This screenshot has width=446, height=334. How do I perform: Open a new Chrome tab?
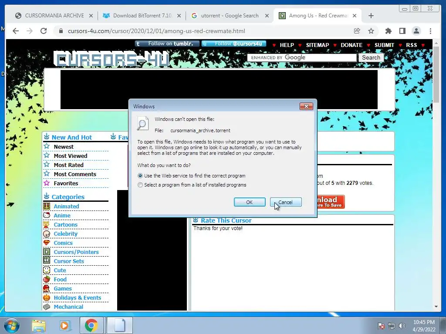tap(371, 16)
